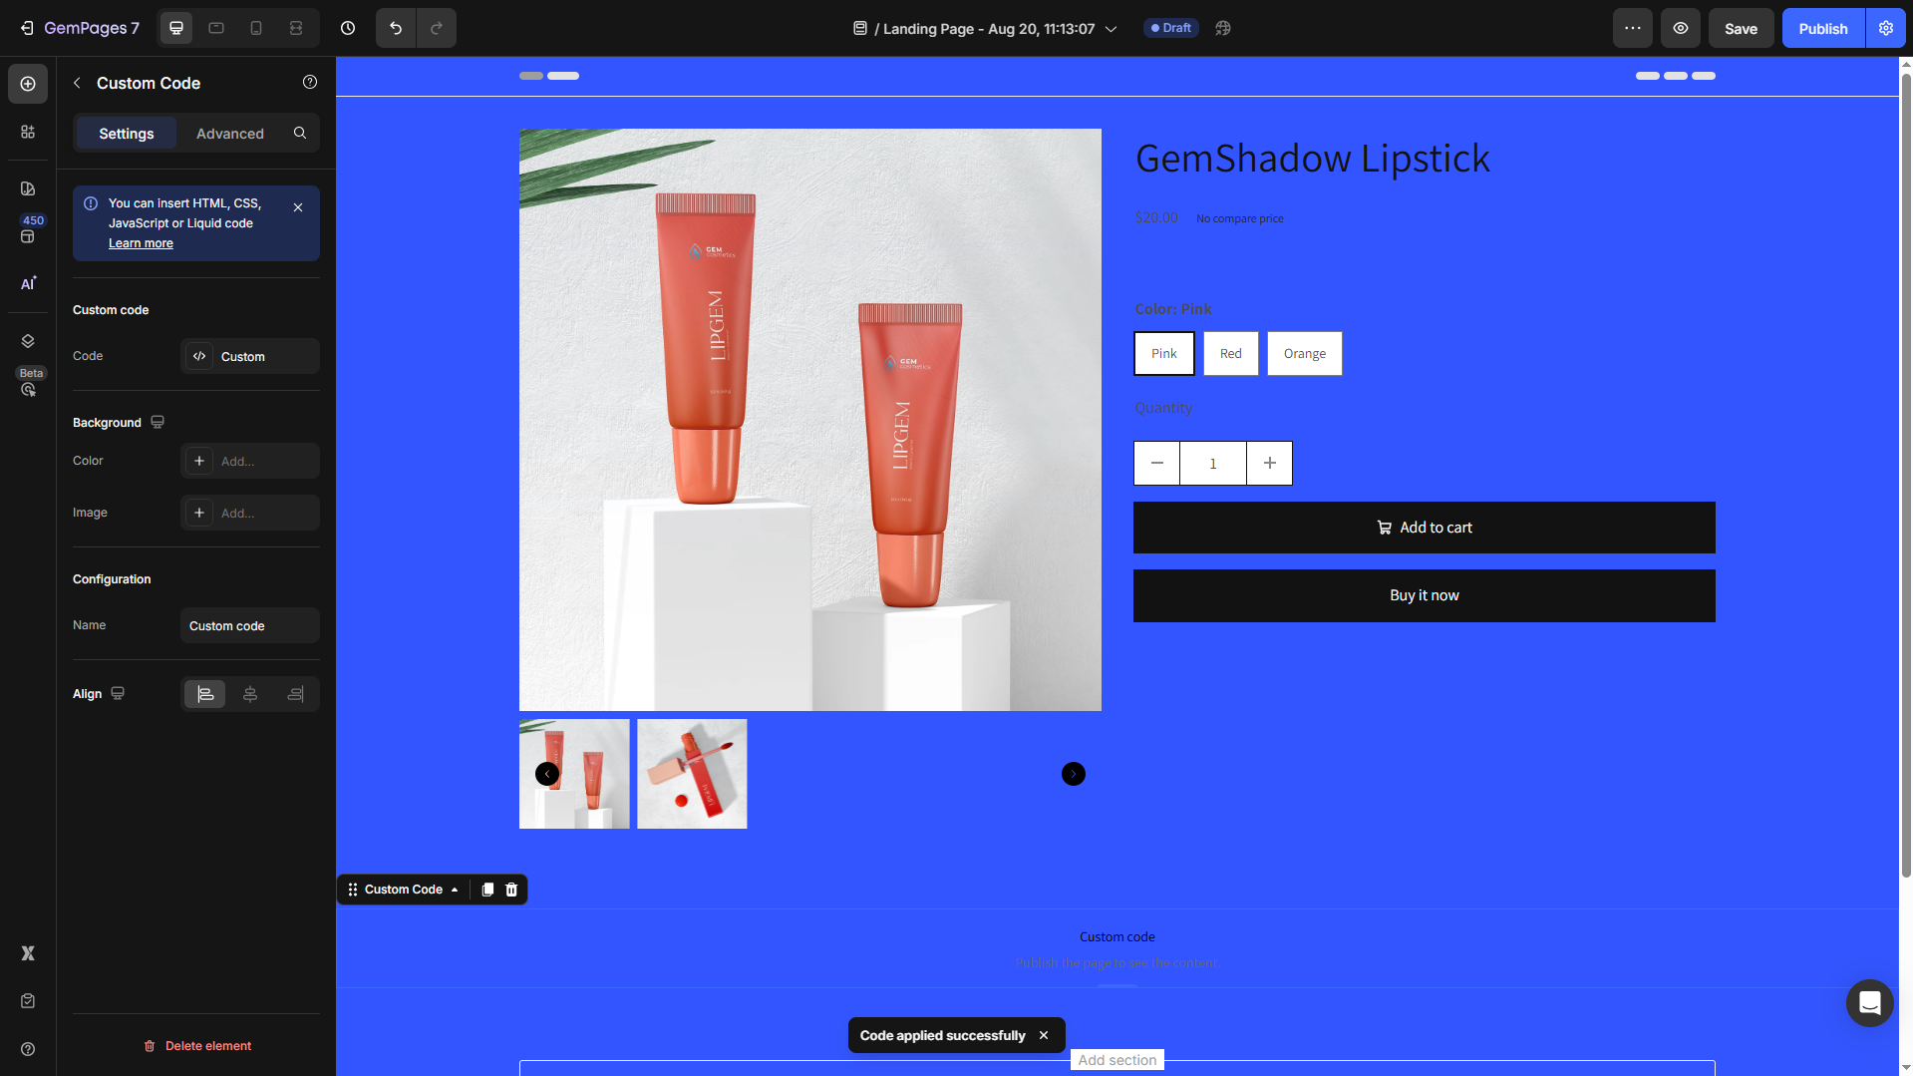The width and height of the screenshot is (1913, 1076).
Task: Open the more options ellipsis menu
Action: pyautogui.click(x=1632, y=28)
